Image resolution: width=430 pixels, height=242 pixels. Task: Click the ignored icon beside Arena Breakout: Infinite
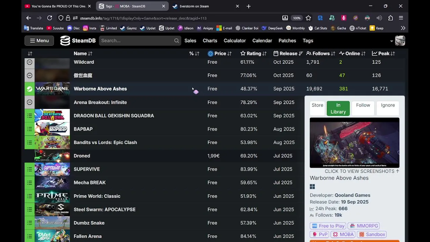tap(30, 102)
